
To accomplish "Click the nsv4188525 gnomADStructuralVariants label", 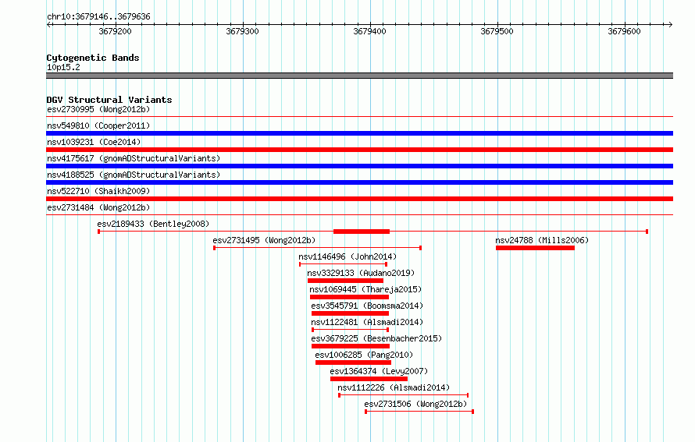I will click(x=134, y=175).
